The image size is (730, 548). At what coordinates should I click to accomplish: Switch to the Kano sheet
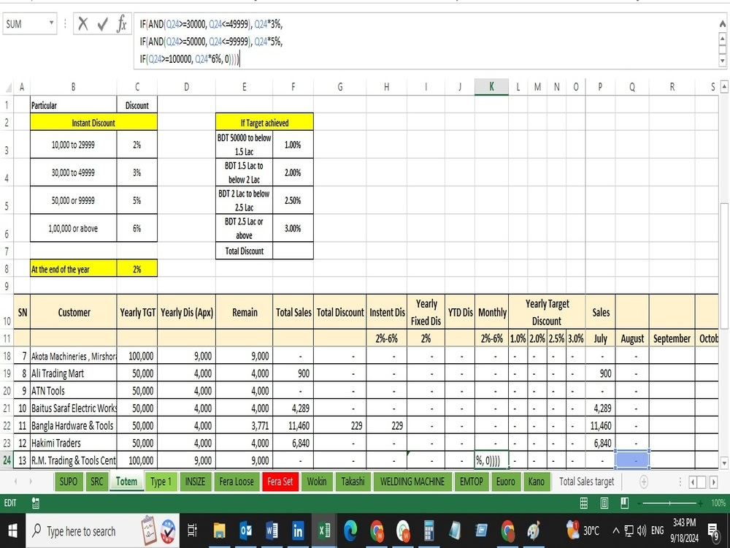tap(537, 482)
